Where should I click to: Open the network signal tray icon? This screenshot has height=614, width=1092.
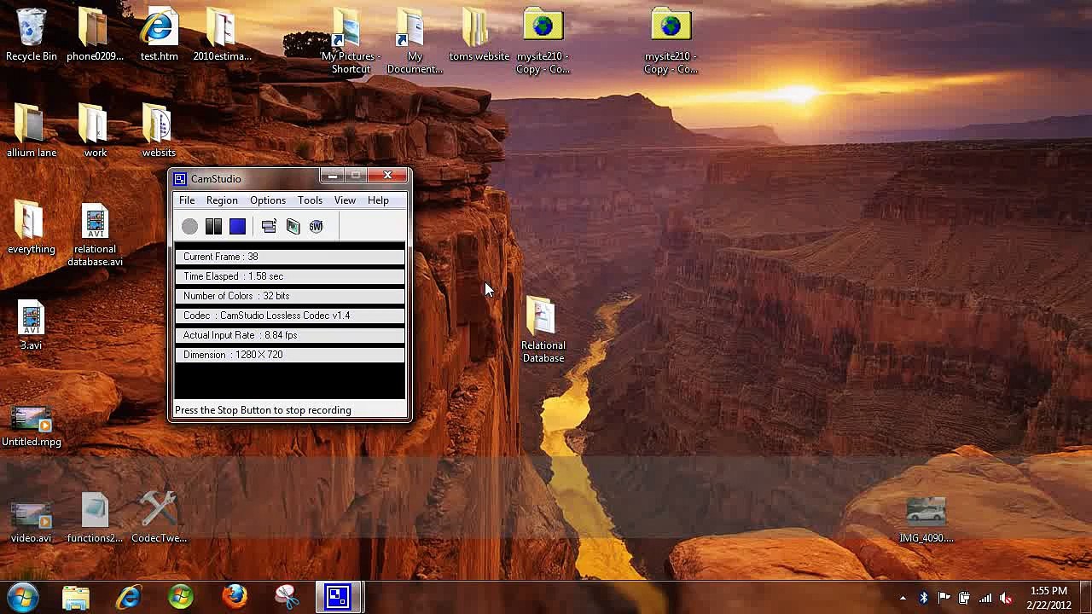(985, 599)
